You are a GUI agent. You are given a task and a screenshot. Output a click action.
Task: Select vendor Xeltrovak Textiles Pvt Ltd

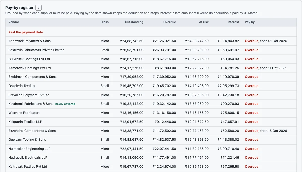coord(28,166)
